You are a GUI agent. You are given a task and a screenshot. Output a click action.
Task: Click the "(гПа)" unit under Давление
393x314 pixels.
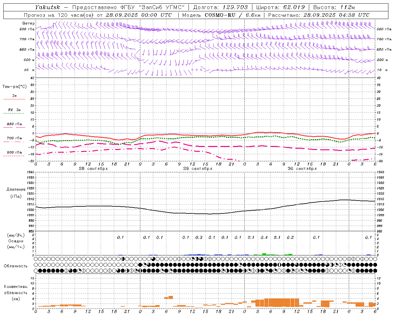(16, 197)
